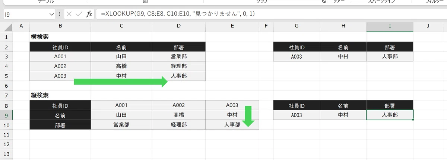Select row 6 header
The width and height of the screenshot is (447, 160).
click(x=7, y=85)
